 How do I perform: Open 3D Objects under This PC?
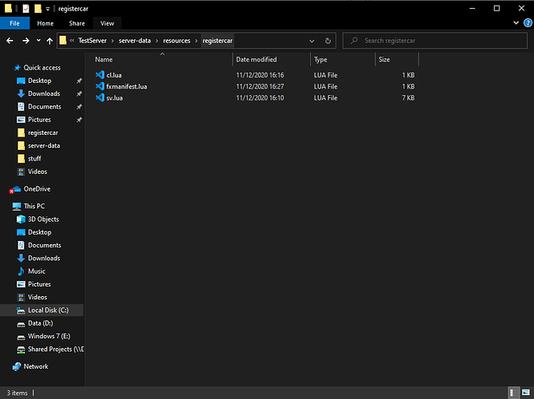[43, 219]
